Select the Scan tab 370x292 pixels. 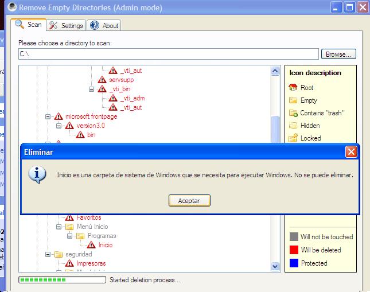(28, 24)
